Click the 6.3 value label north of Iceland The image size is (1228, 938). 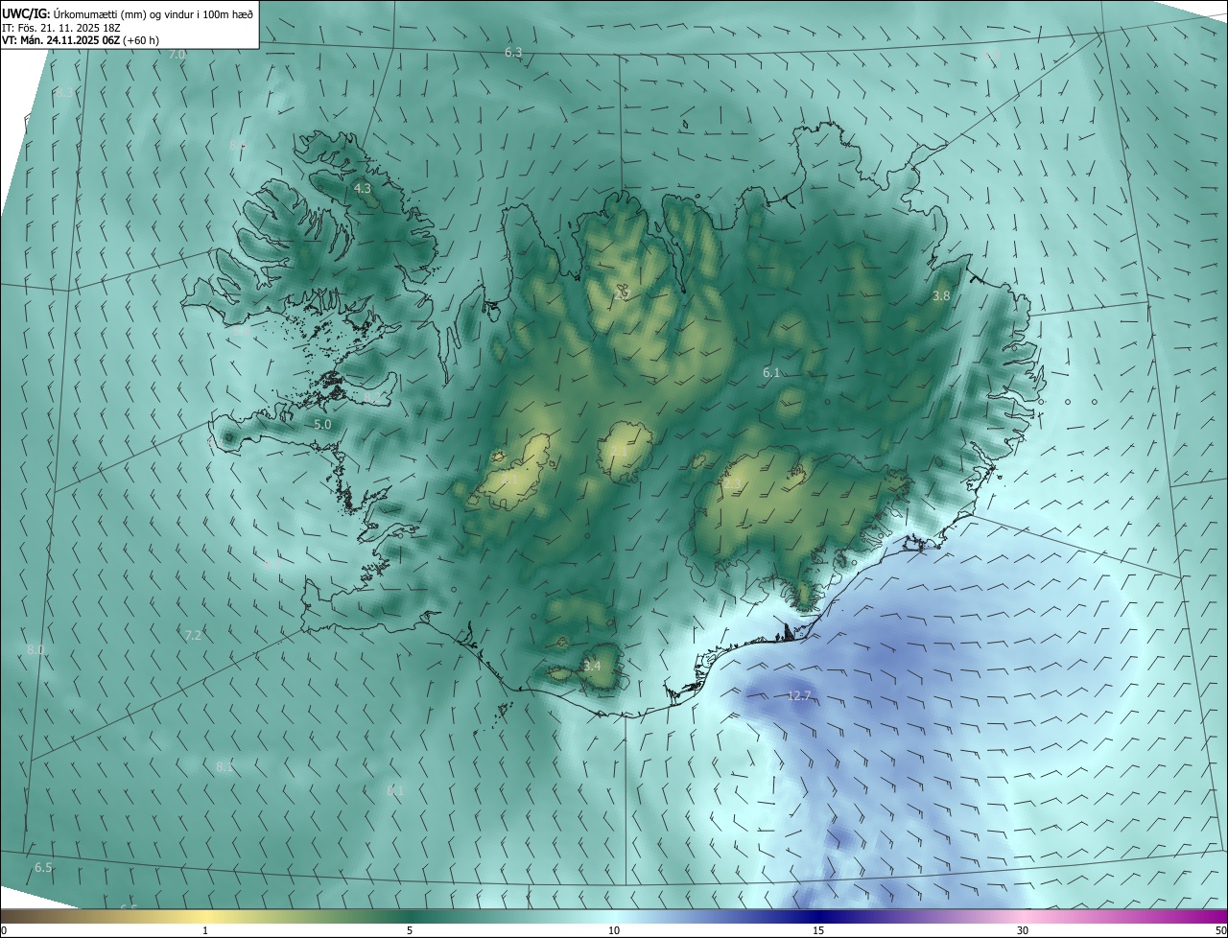(x=513, y=52)
